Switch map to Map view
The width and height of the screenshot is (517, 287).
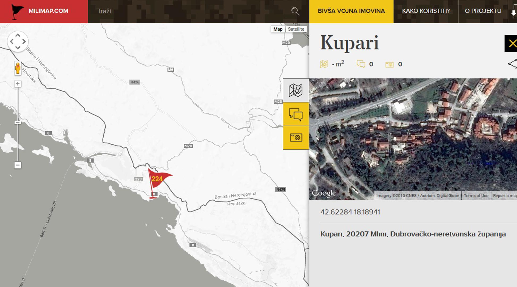point(278,29)
